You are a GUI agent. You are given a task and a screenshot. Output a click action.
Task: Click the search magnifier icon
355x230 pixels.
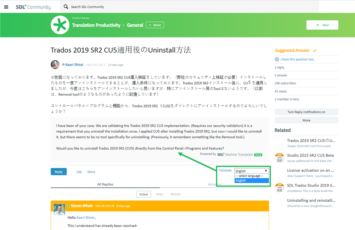tap(66, 6)
